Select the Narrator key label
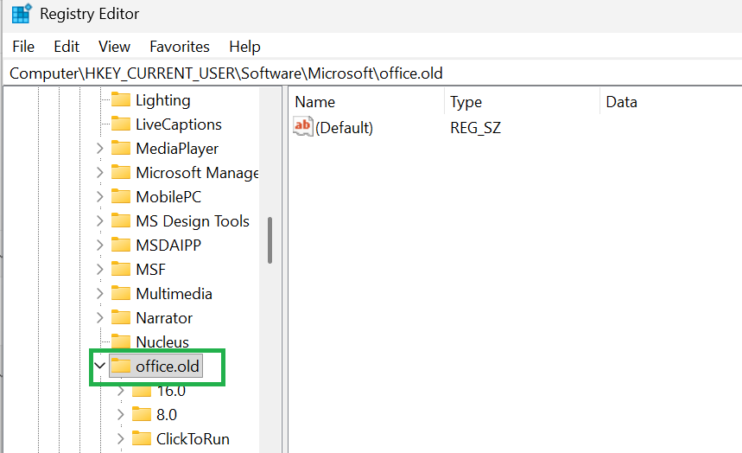This screenshot has width=742, height=453. (164, 317)
